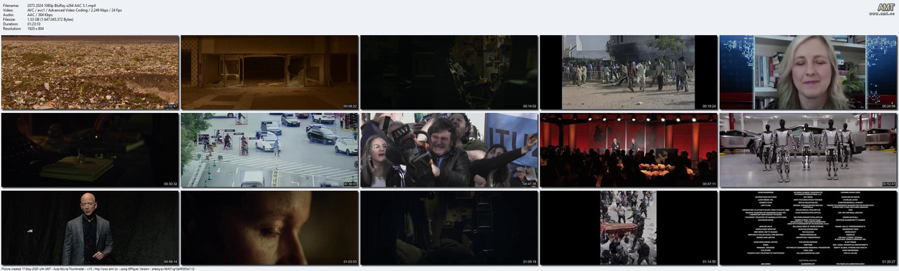Click the 'Video:' label
The width and height of the screenshot is (899, 271).
tap(7, 10)
